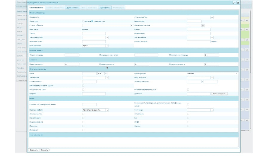268x156 pixels.
Task: Open the 'Аудиофайлы' tab
Action: pyautogui.click(x=105, y=8)
